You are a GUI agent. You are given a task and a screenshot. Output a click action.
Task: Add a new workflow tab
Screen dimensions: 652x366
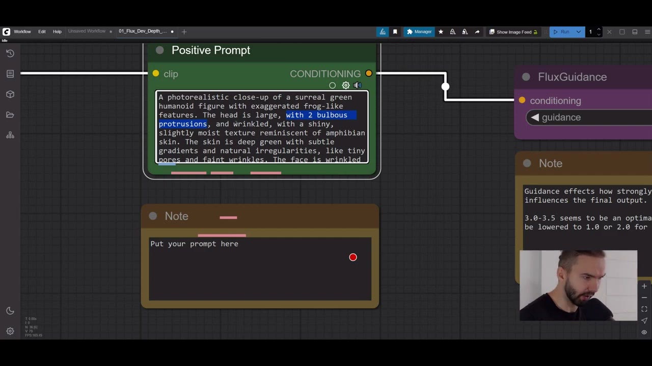click(184, 32)
